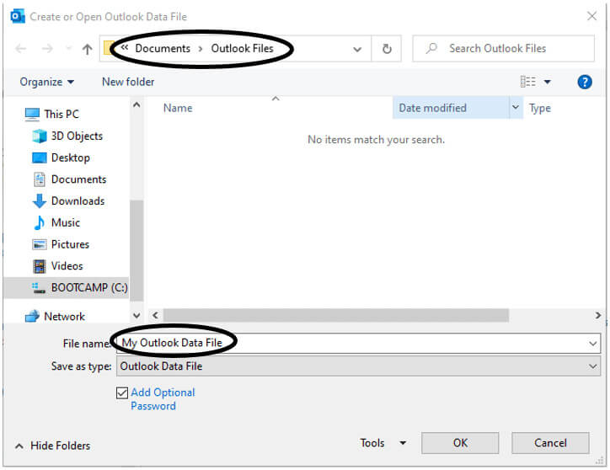Open recent locations dropdown arrow
Screen dimensions: 610x470
click(x=69, y=49)
